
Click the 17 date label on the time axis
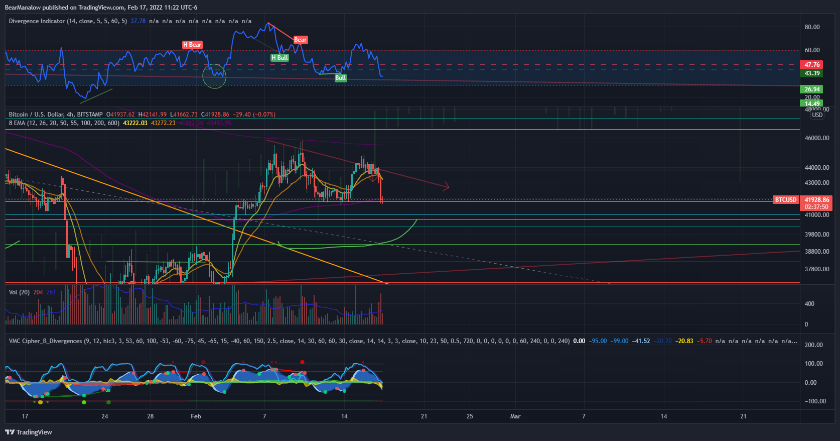coord(25,416)
